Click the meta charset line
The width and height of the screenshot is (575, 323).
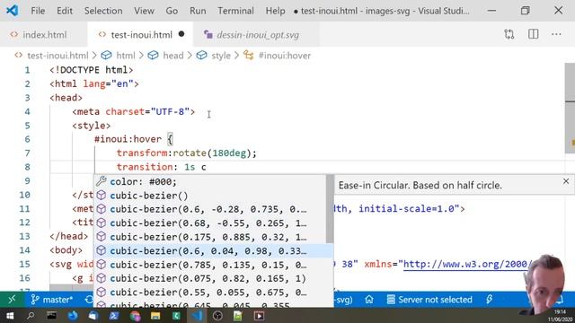[134, 111]
